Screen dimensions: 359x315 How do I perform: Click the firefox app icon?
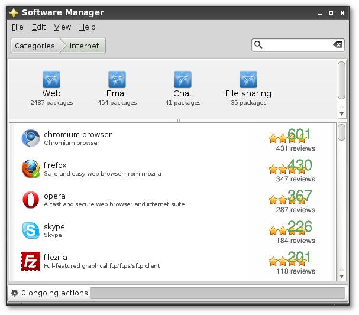(x=31, y=169)
